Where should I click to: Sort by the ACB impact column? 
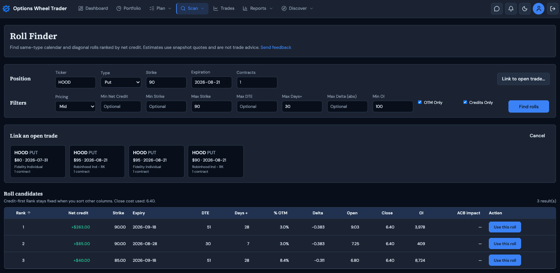(468, 213)
